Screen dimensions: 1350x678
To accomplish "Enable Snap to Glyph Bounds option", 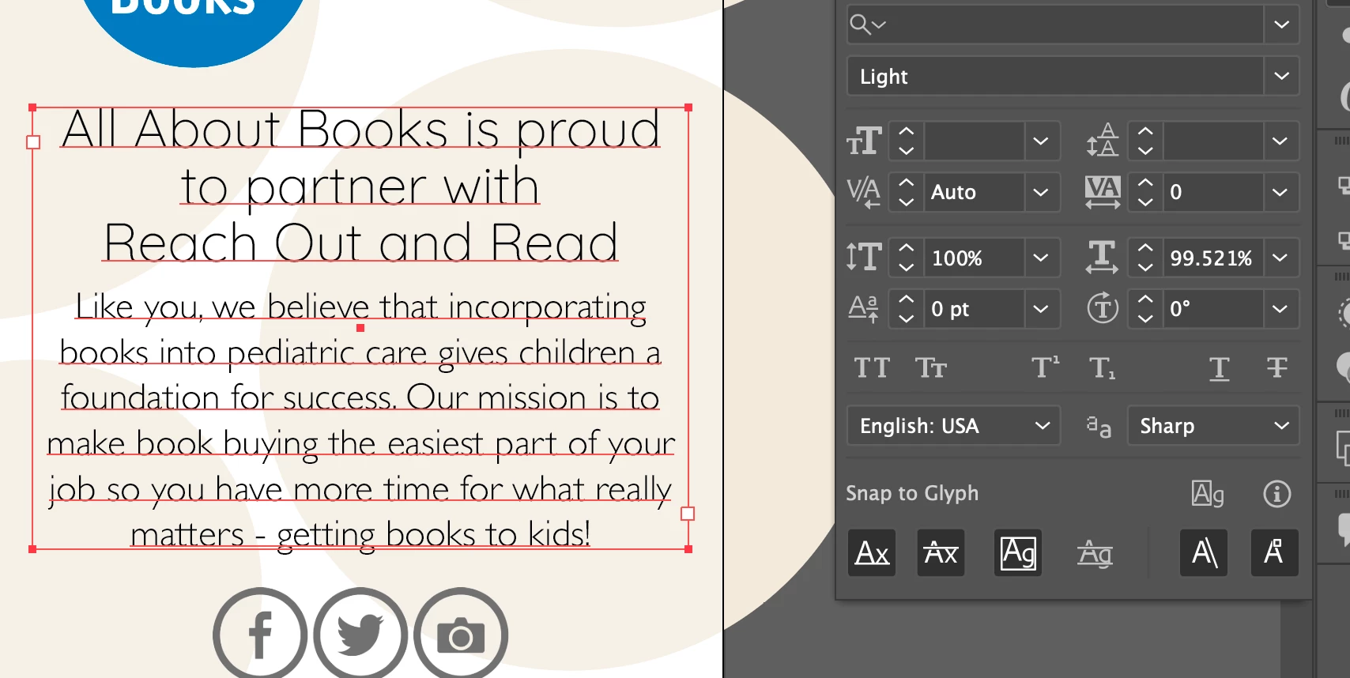I will (1018, 552).
